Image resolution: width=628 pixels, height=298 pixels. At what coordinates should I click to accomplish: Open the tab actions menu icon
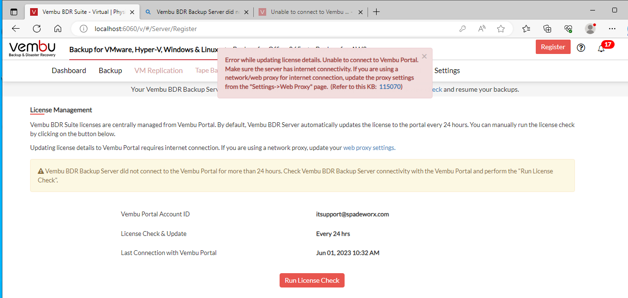pos(13,12)
